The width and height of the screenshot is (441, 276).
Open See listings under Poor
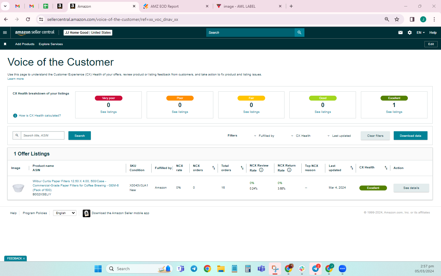pyautogui.click(x=180, y=112)
